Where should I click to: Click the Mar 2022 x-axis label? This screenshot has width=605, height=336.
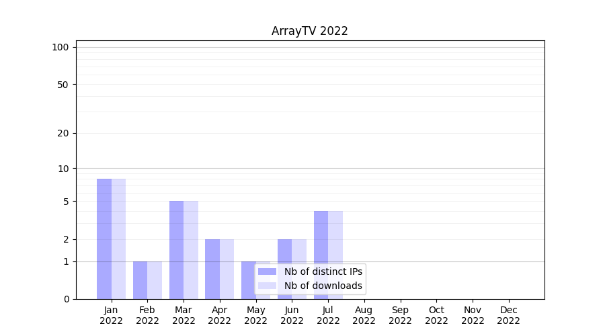coord(184,315)
